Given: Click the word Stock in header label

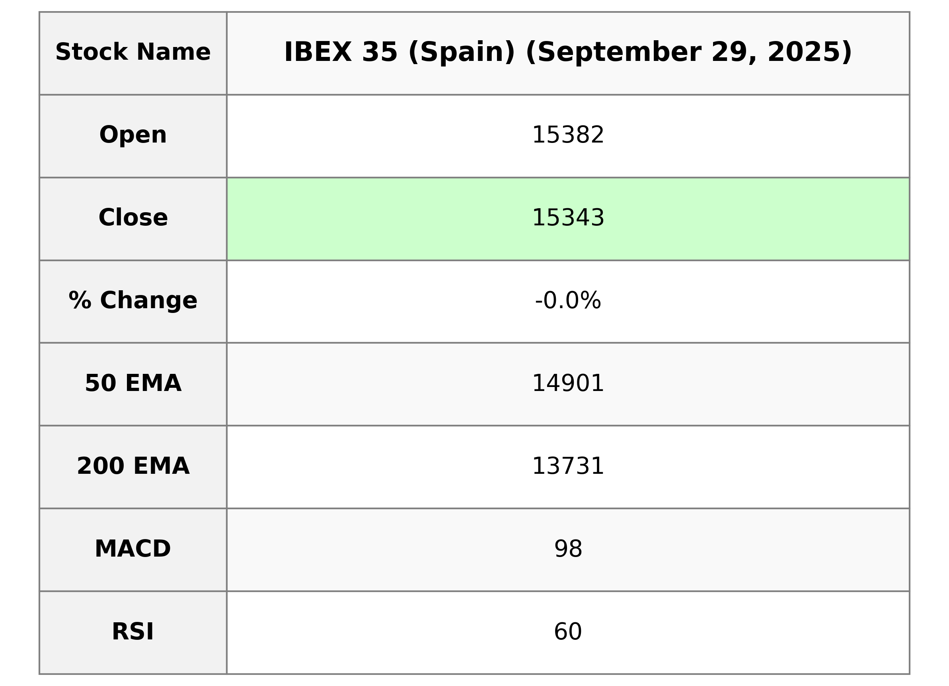Looking at the screenshot, I should 91,53.
